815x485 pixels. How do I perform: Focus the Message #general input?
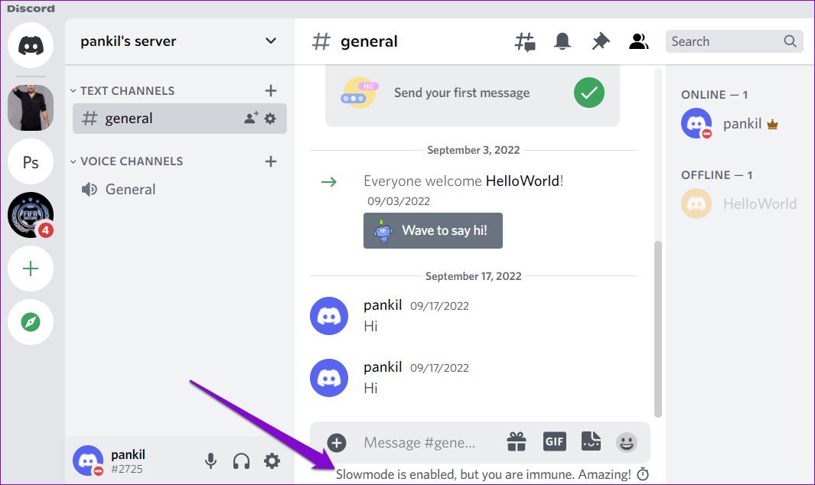[419, 443]
